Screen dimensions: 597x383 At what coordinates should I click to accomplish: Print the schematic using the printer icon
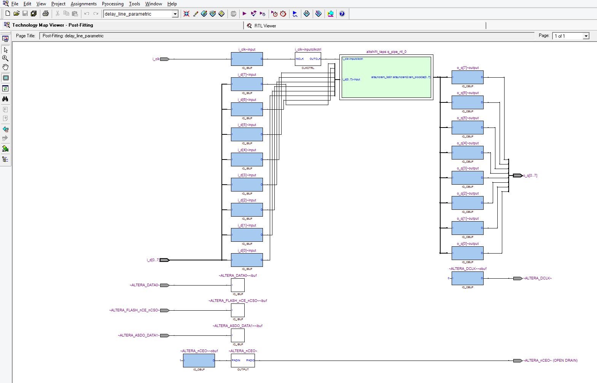click(46, 14)
